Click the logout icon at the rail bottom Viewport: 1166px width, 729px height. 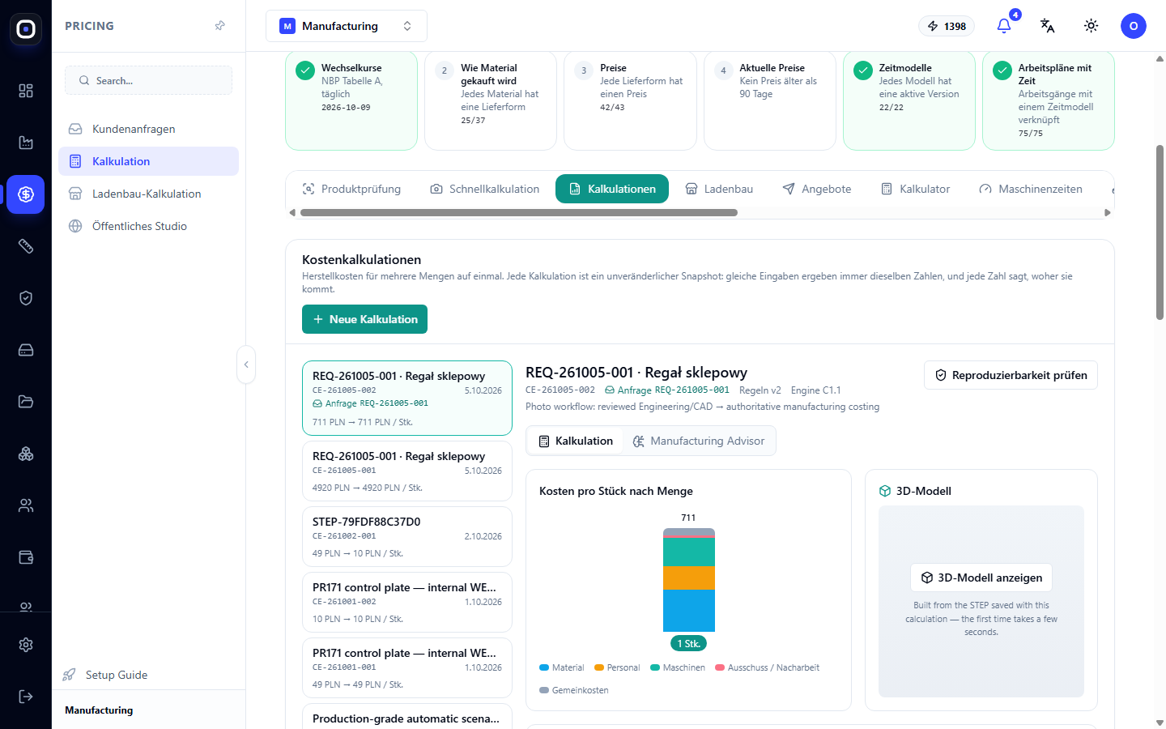[x=26, y=697]
